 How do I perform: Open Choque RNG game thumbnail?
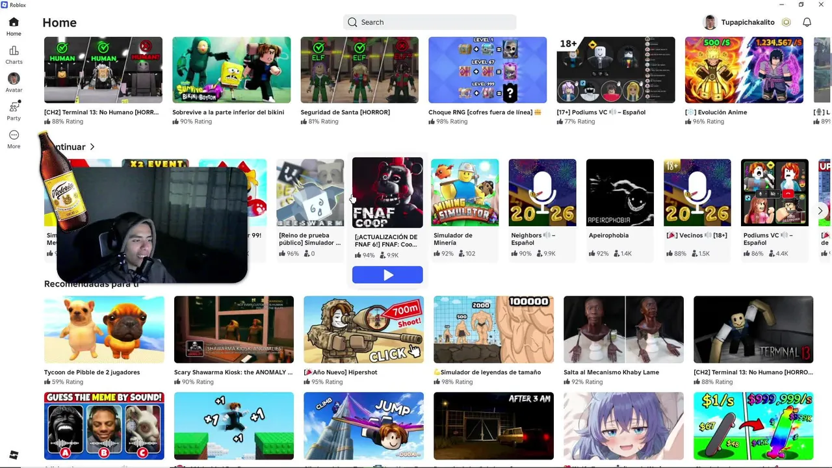click(487, 70)
